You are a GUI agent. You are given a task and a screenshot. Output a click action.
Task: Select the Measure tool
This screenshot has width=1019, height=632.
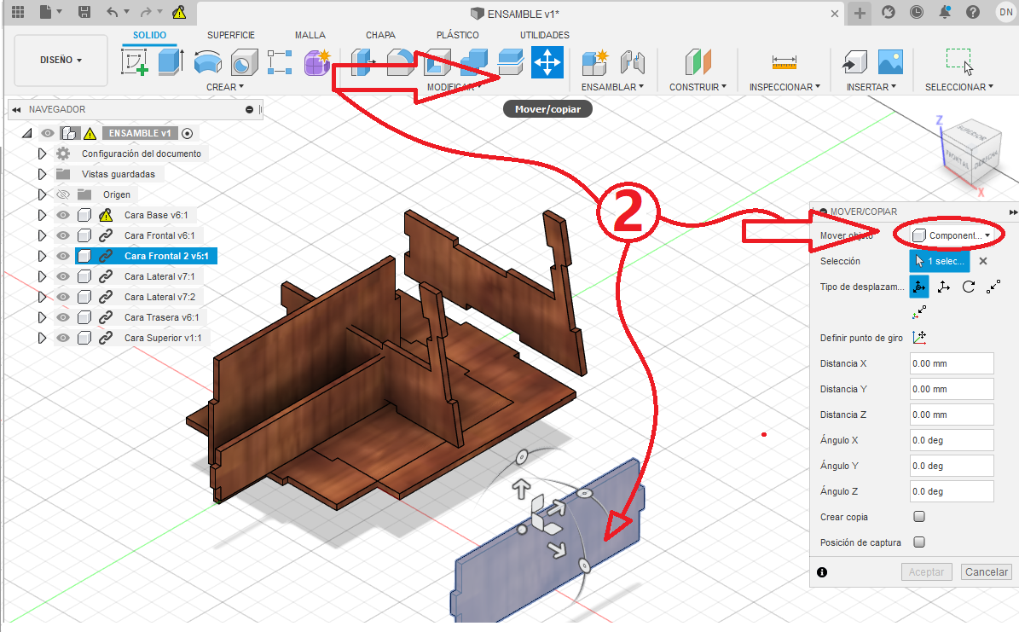(785, 62)
